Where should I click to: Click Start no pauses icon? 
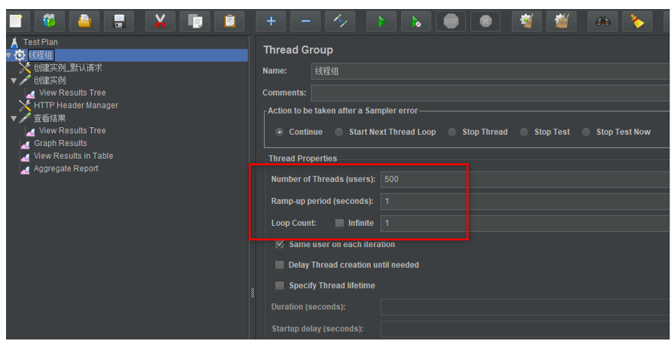(416, 21)
